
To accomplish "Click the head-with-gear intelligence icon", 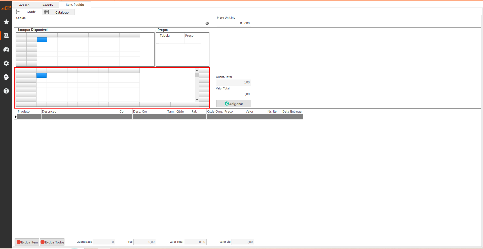I will pos(6,77).
